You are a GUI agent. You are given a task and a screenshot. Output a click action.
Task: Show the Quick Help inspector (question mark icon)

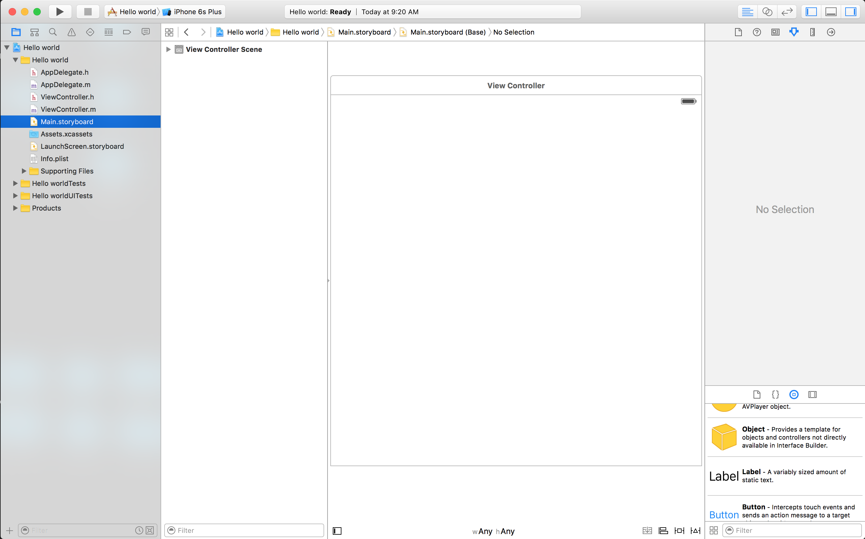pyautogui.click(x=757, y=32)
